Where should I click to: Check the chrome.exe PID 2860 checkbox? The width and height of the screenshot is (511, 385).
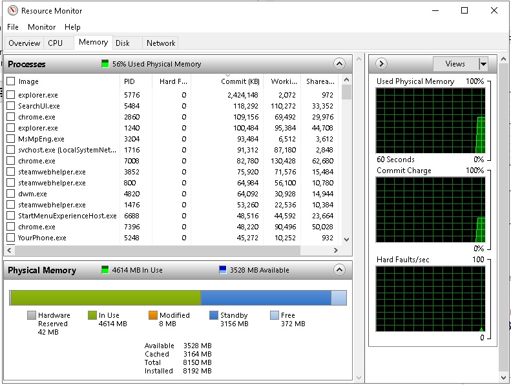pos(11,117)
